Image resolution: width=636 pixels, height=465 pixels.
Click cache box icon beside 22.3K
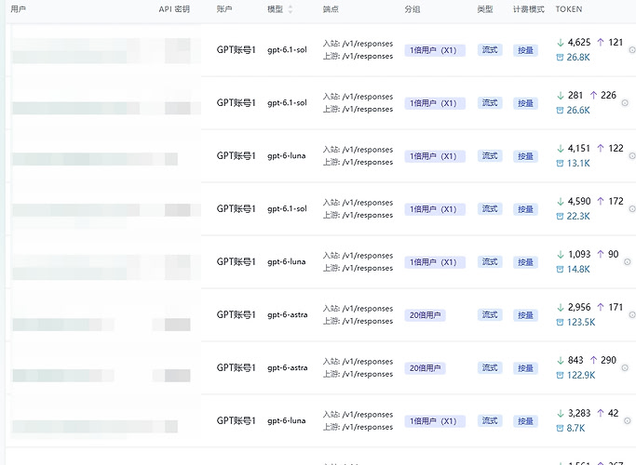[x=560, y=217]
